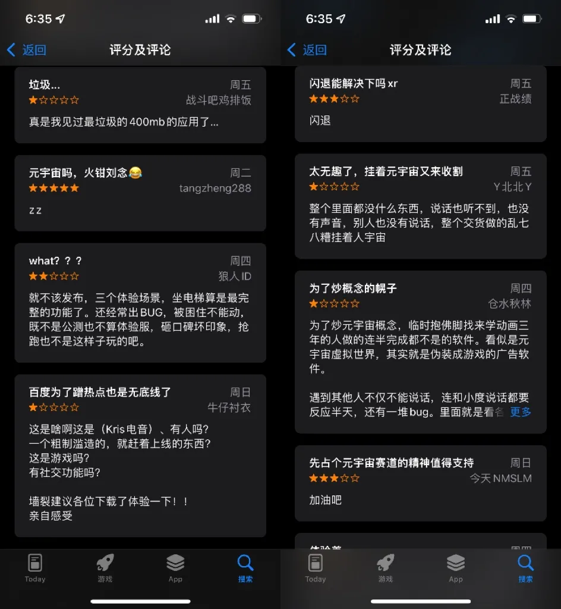561x609 pixels.
Task: Tap the home indicator bar on left phone
Action: pyautogui.click(x=140, y=601)
